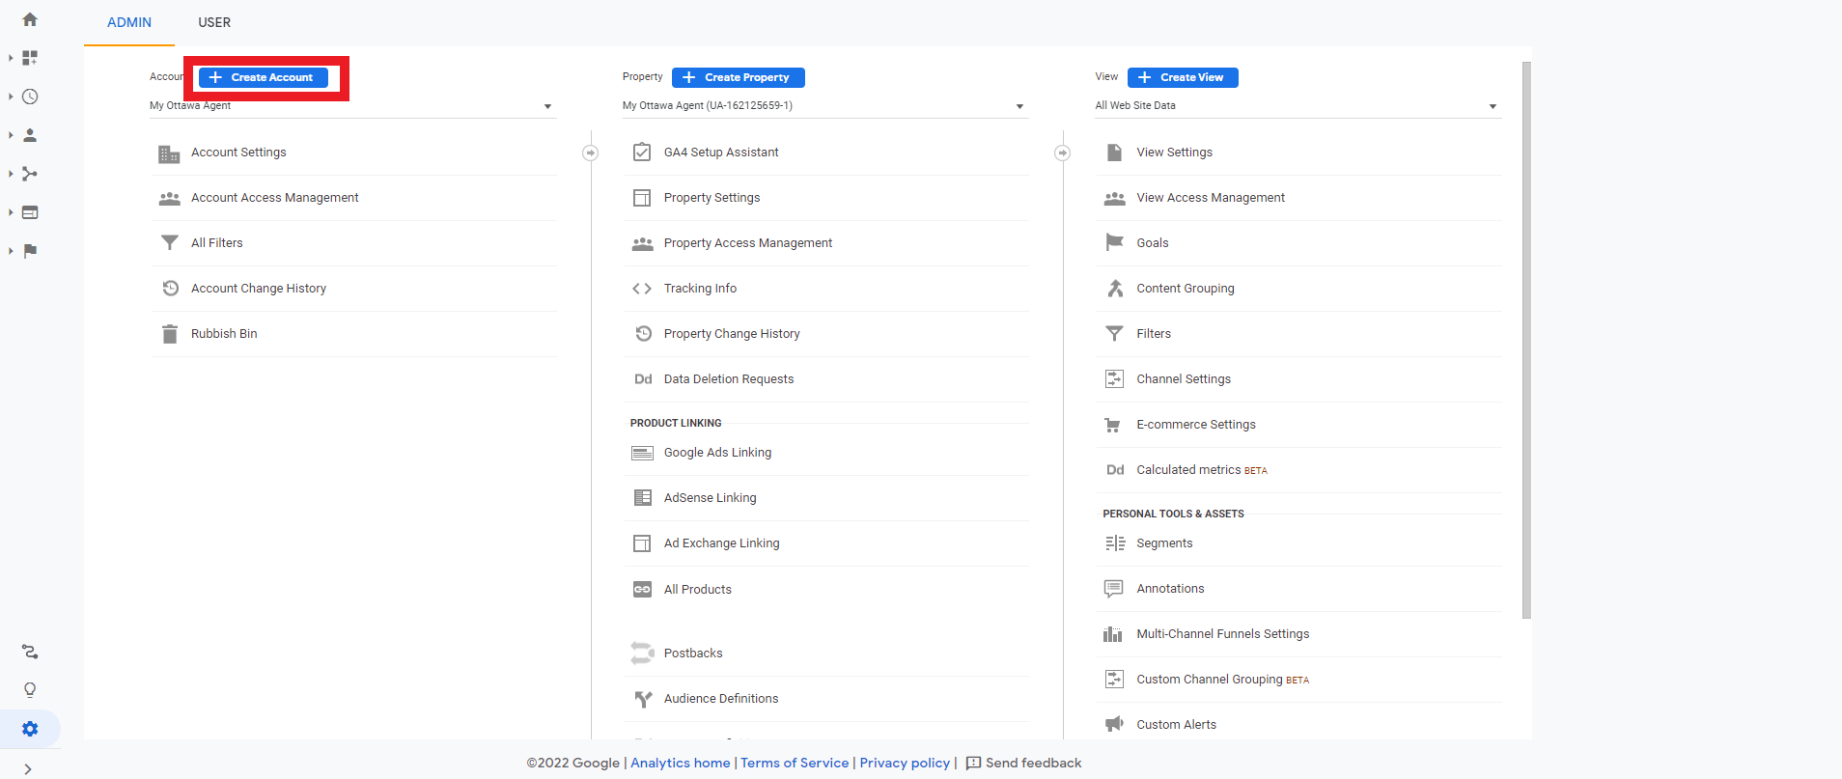Open the Conversions flag icon in sidebar
This screenshot has height=779, width=1842.
pos(30,251)
